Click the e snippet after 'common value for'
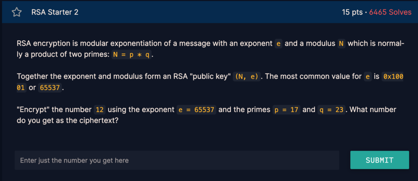The image size is (418, 181). click(x=367, y=77)
